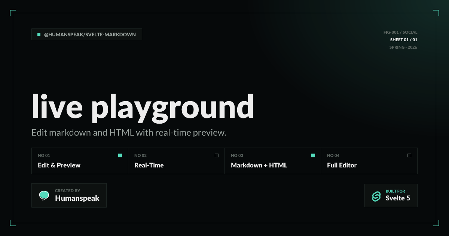Screen dimensions: 449x236
Task: Click the Created by Humanspeak badge
Action: [x=69, y=195]
